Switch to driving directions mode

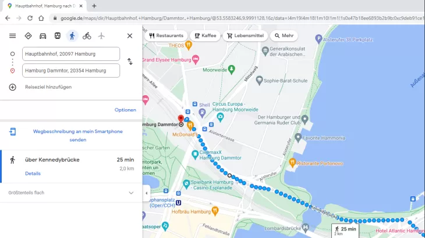point(42,36)
